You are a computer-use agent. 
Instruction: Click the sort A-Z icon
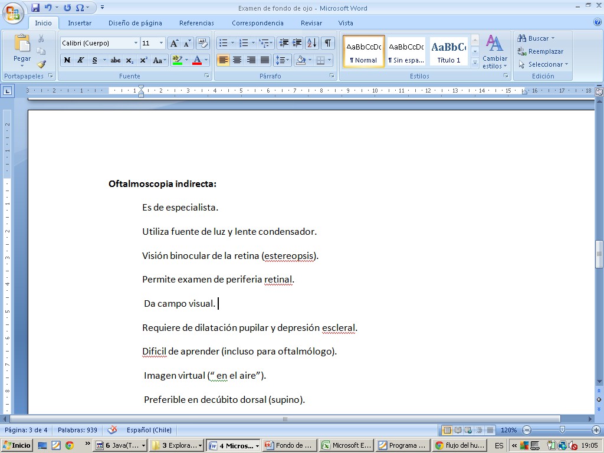(x=311, y=43)
